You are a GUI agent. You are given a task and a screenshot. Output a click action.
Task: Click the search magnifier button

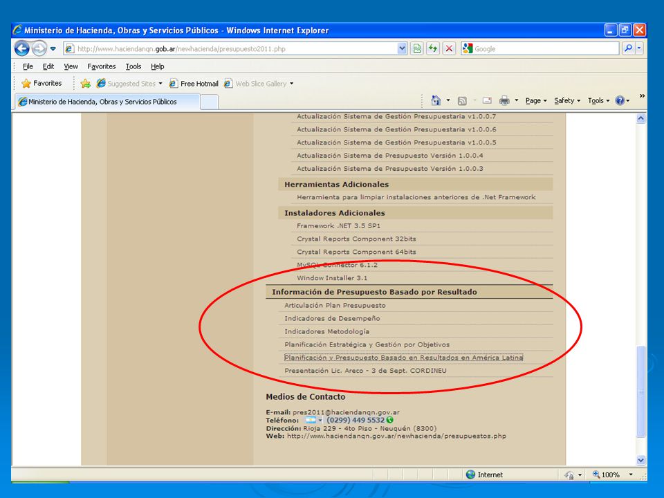(x=629, y=48)
